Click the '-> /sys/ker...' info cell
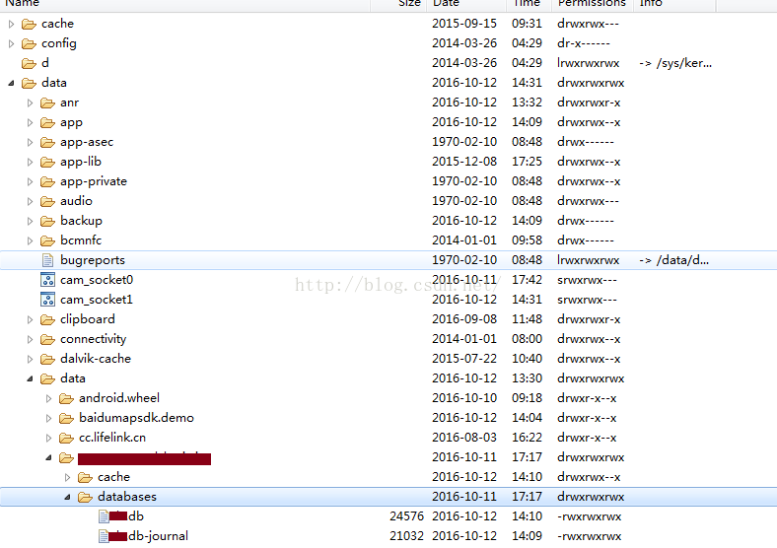 (x=675, y=63)
